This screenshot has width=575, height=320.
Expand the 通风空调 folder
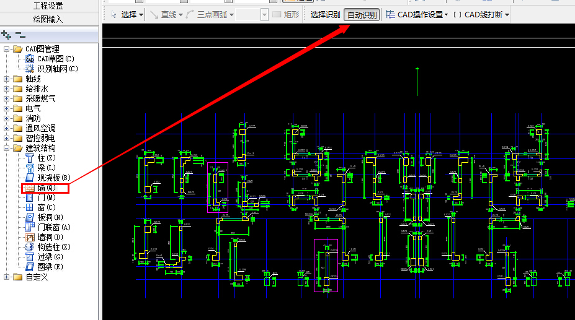(6, 128)
